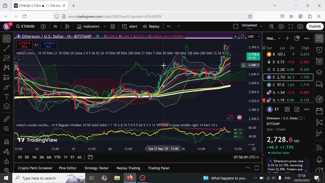
Task: Open watchlist advanced view pie icon
Action: 297,38
